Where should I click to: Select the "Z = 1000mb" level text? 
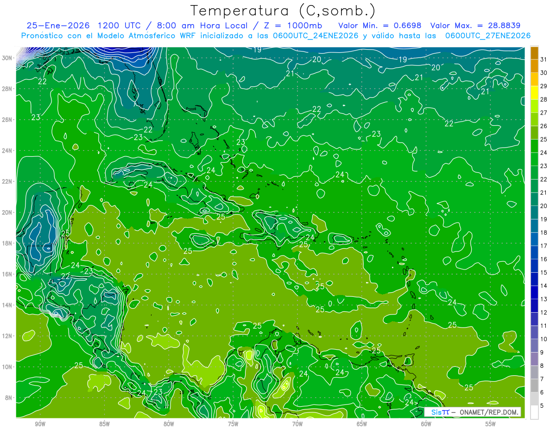pyautogui.click(x=294, y=26)
